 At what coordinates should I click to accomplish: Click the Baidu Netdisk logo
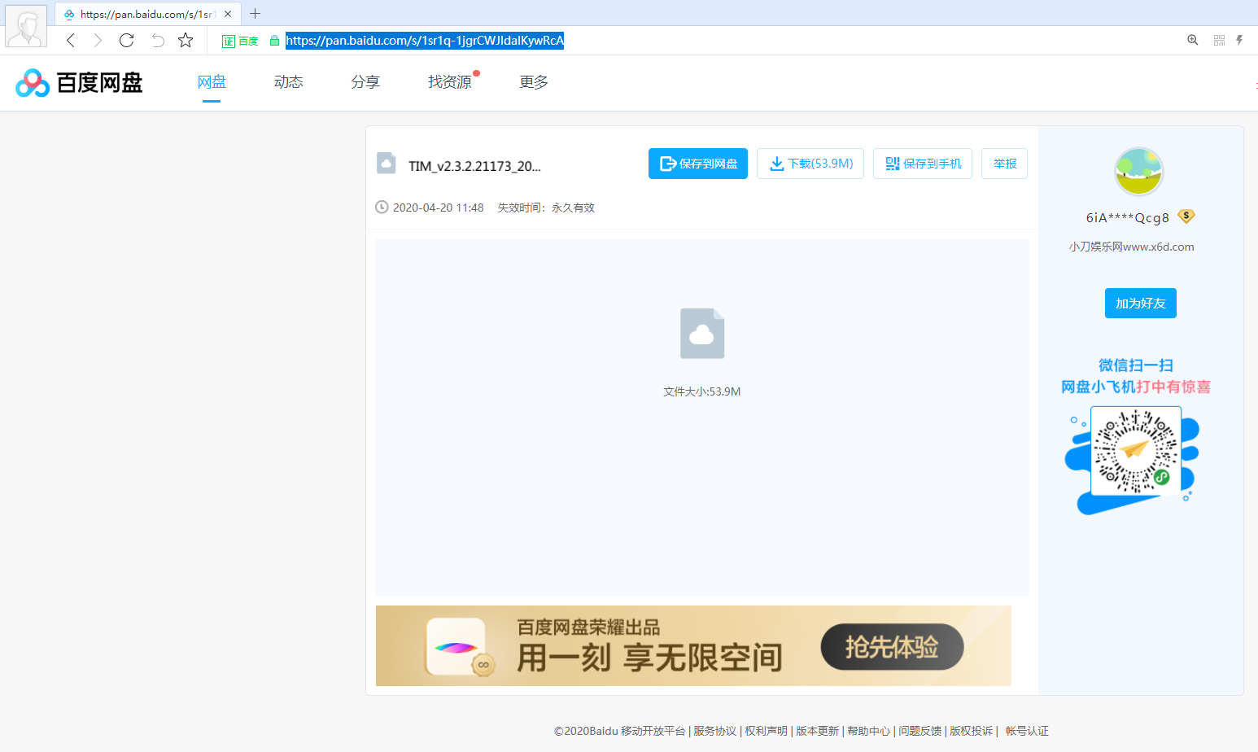tap(79, 82)
